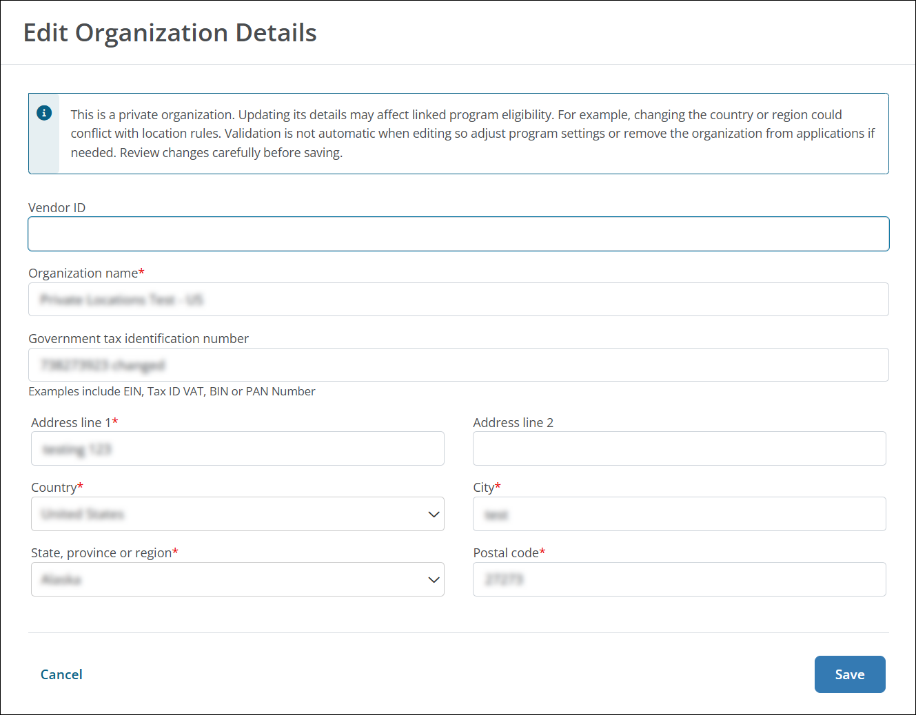Click the Address line 1 field
The width and height of the screenshot is (916, 715).
point(237,448)
